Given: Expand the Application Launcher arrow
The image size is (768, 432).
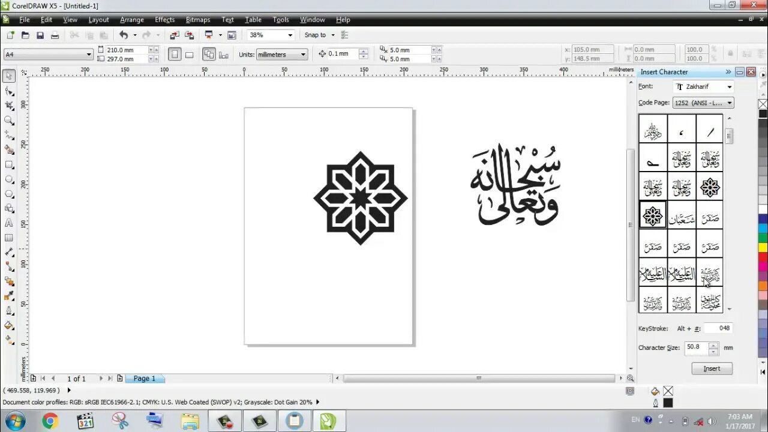Looking at the screenshot, I should 220,35.
